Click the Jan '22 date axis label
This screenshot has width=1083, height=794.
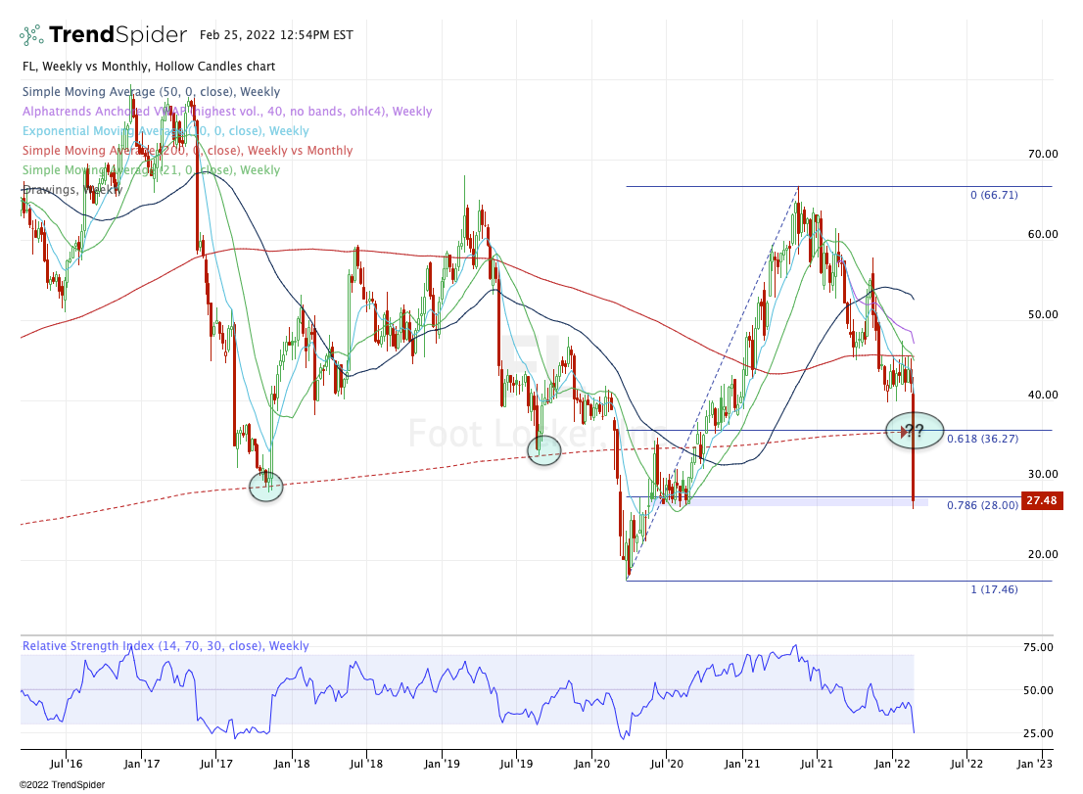(x=892, y=764)
